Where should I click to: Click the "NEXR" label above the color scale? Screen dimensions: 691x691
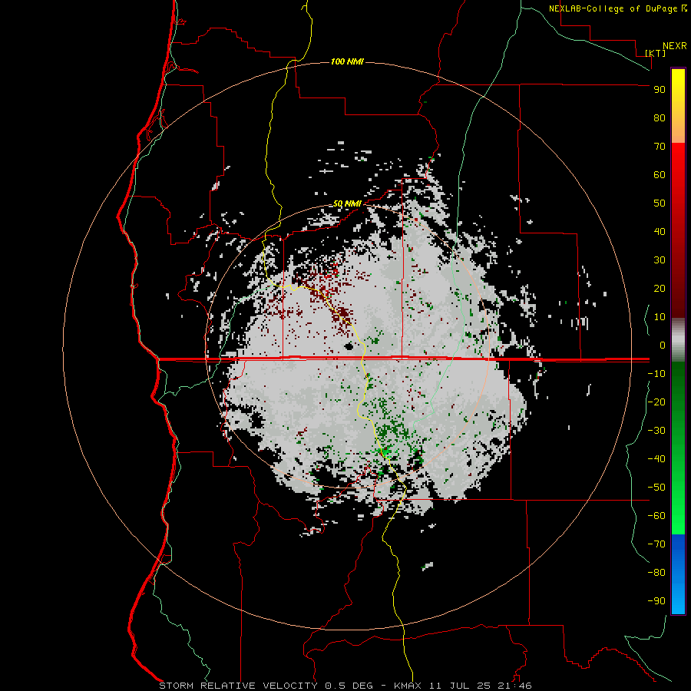coord(675,46)
